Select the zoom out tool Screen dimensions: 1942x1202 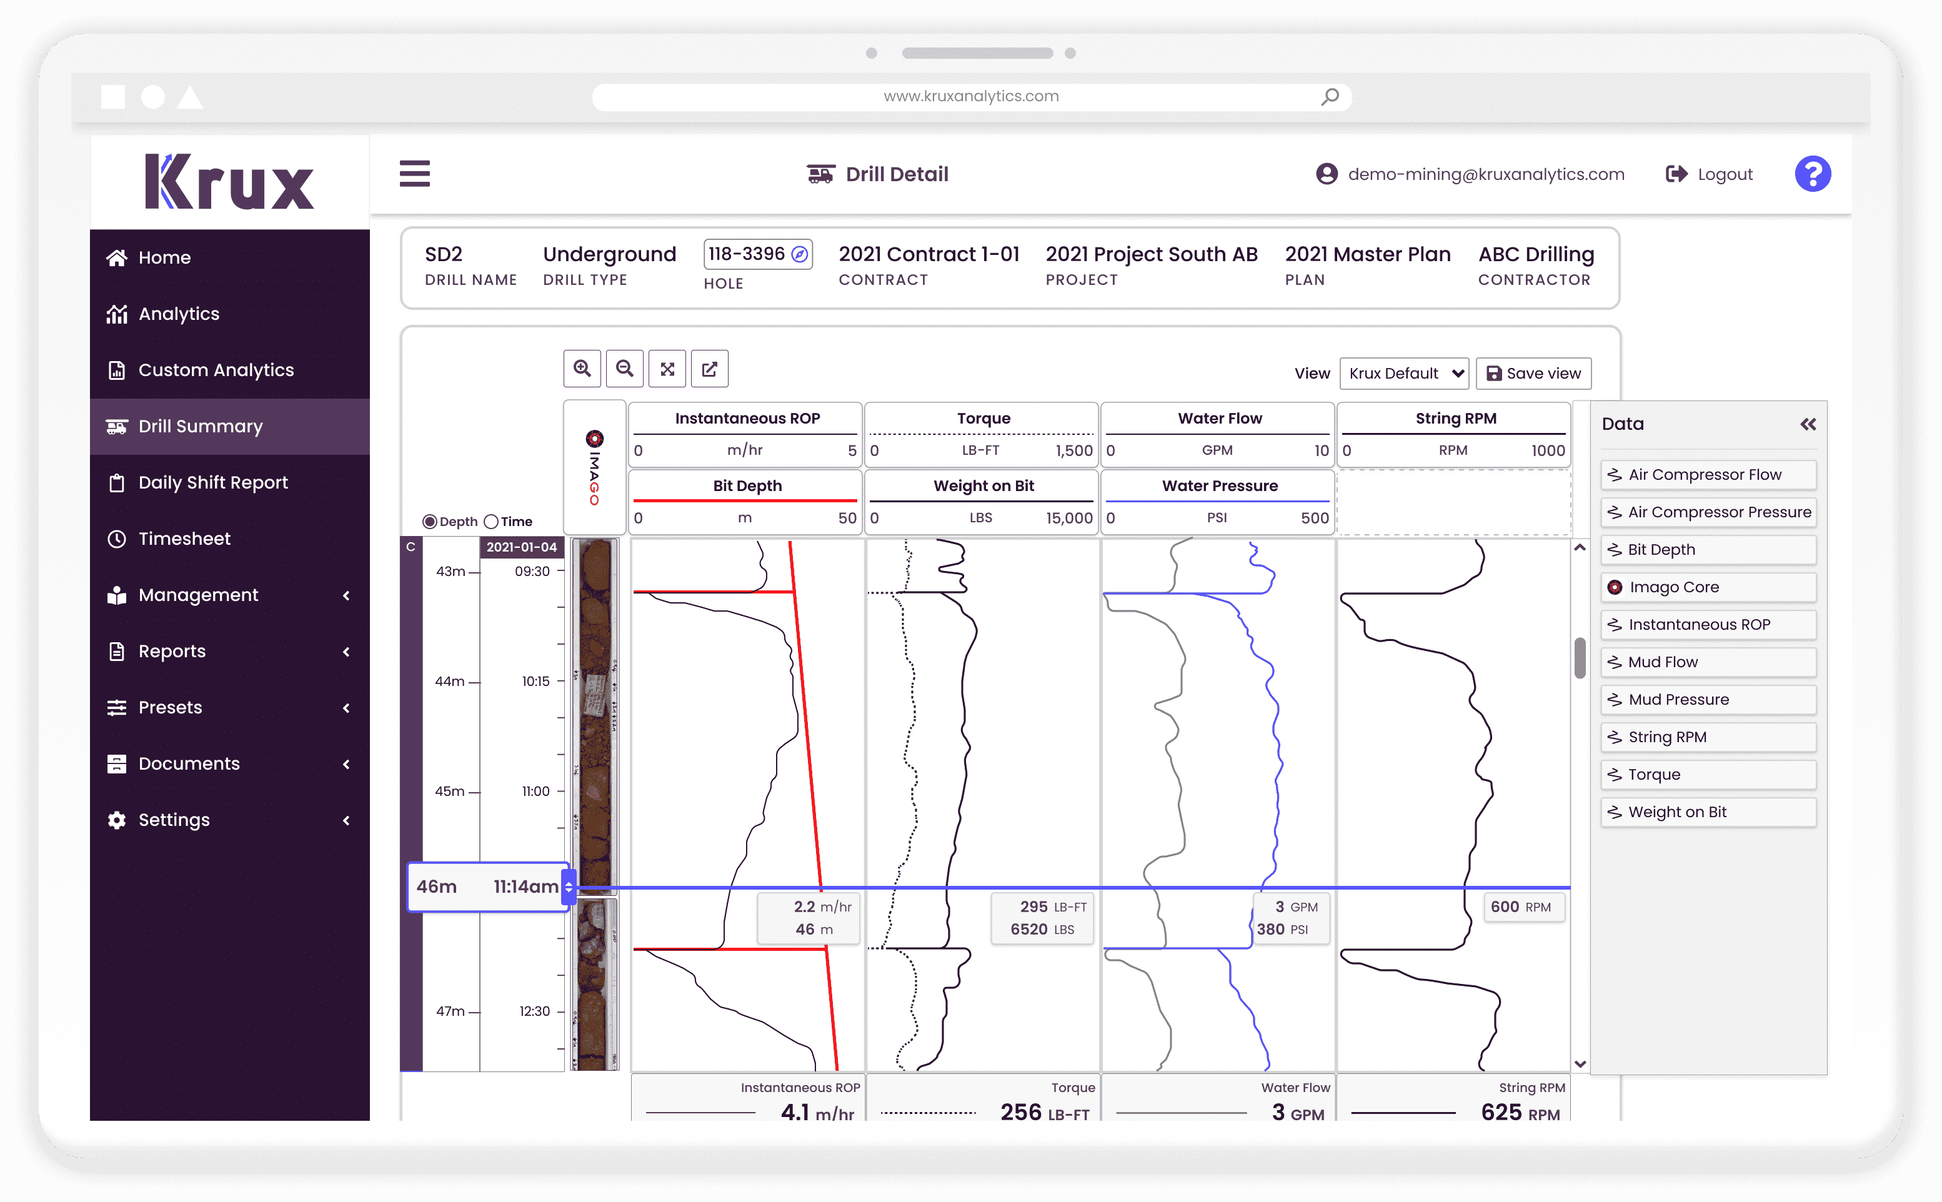[x=625, y=368]
